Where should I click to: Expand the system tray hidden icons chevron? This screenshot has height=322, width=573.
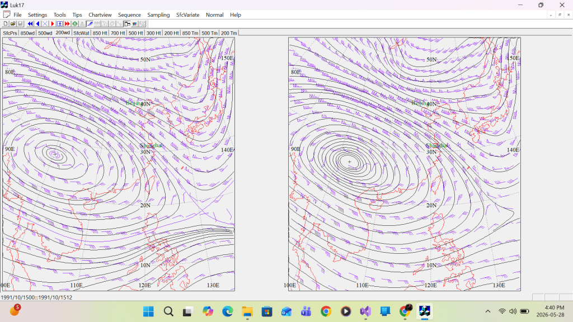tap(488, 311)
